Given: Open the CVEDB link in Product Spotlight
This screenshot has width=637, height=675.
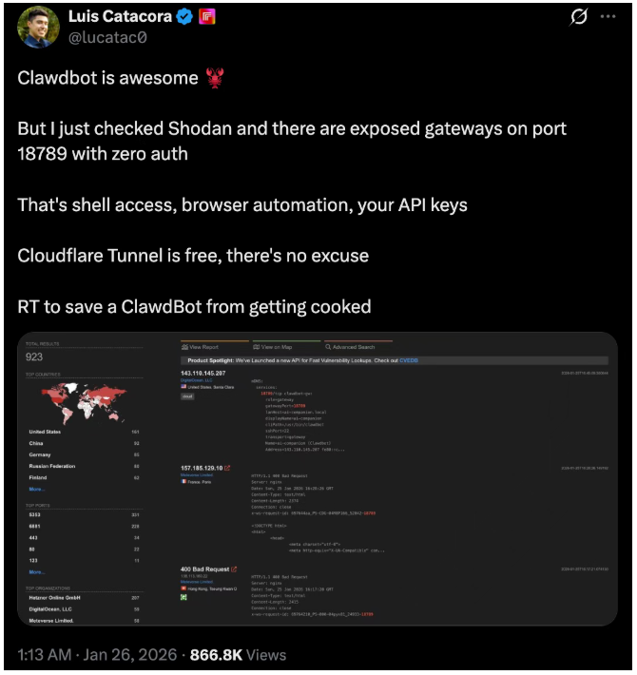Looking at the screenshot, I should click(409, 360).
